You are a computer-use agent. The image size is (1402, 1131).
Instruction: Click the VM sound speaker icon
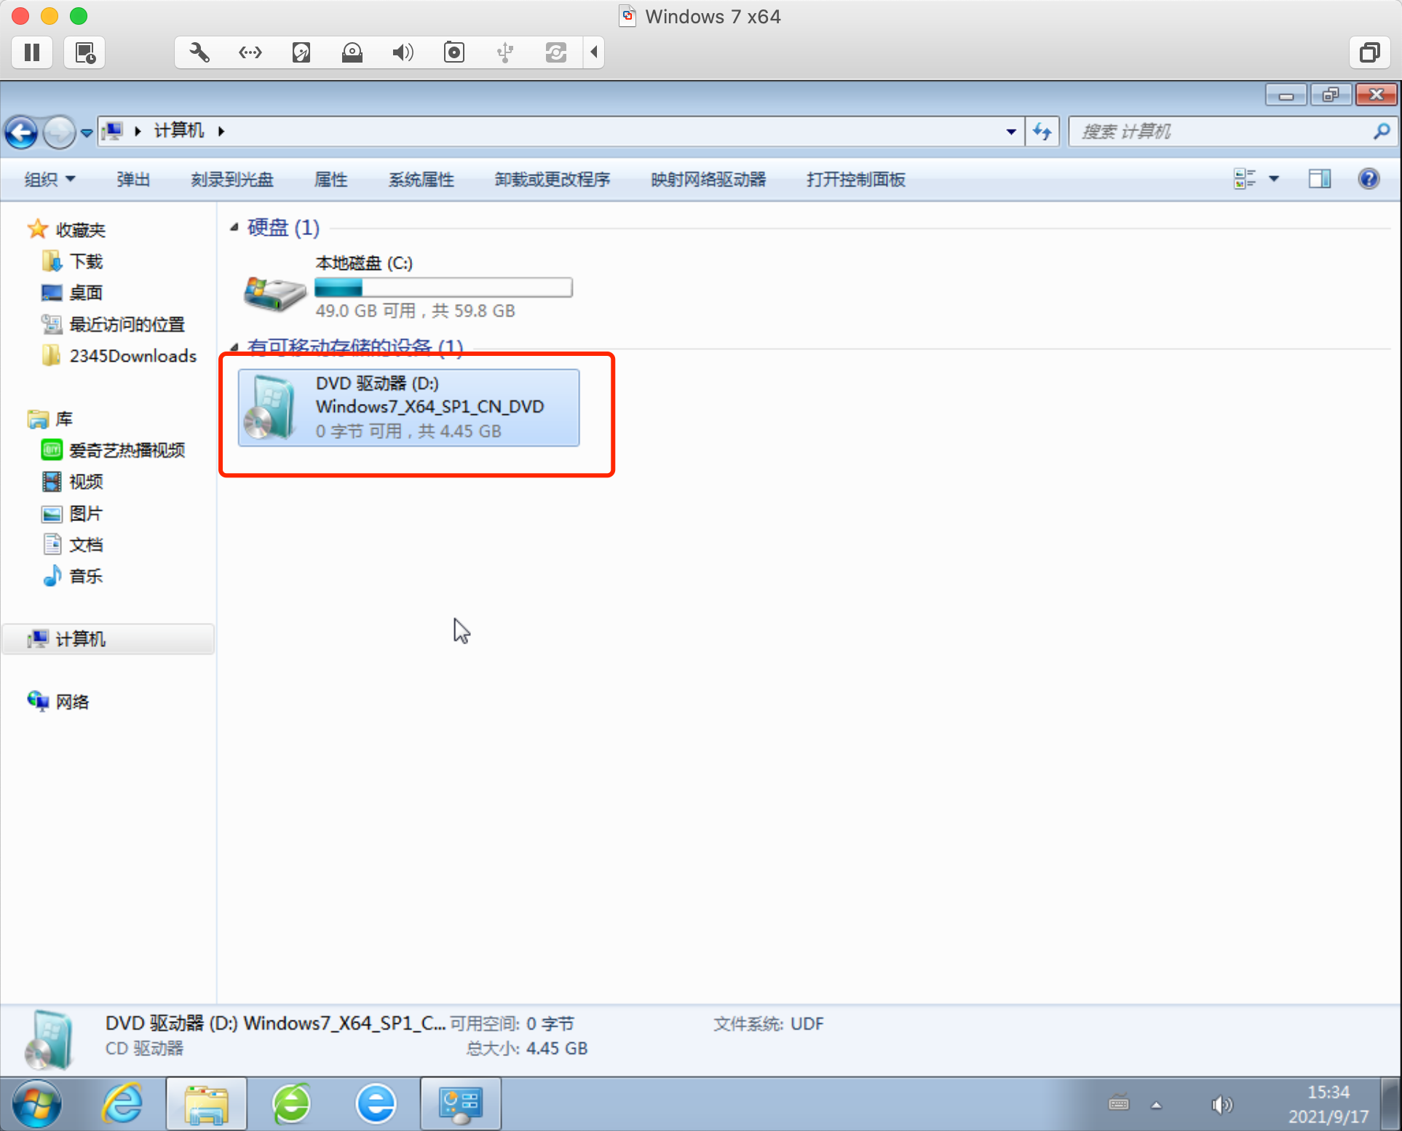coord(403,52)
